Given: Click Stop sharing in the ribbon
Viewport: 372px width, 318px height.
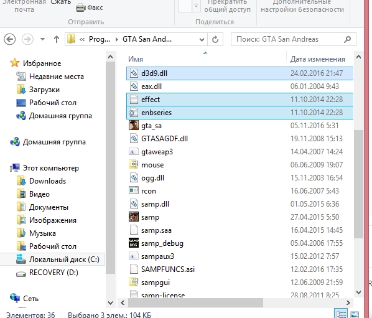Looking at the screenshot, I should coord(227,6).
